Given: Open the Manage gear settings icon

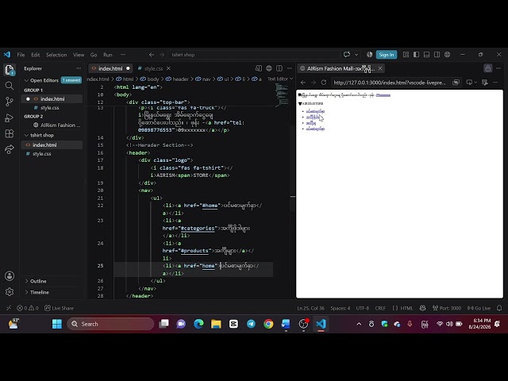Looking at the screenshot, I should click(x=9, y=292).
